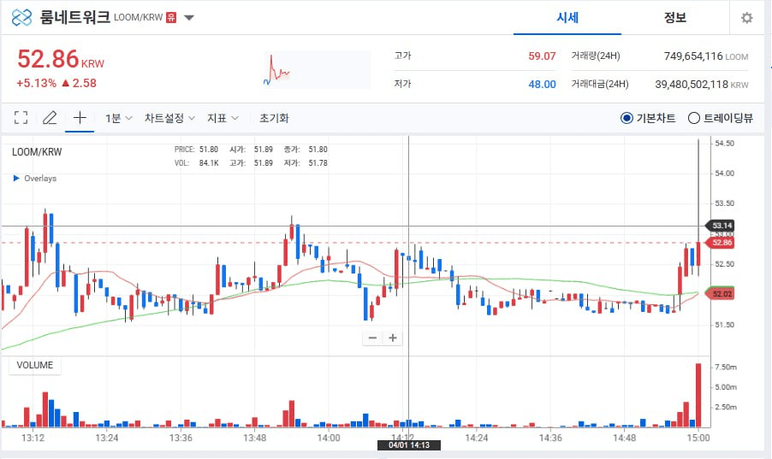Click the Loom Network coin logo
Screen dimensions: 772x459
(22, 18)
